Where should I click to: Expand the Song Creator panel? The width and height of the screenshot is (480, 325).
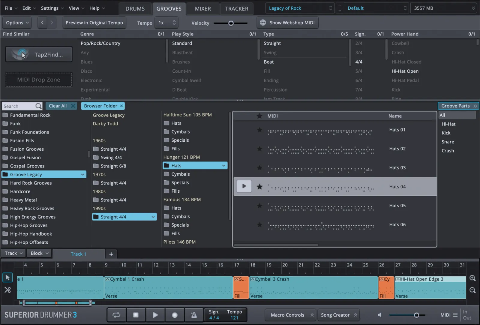click(338, 315)
